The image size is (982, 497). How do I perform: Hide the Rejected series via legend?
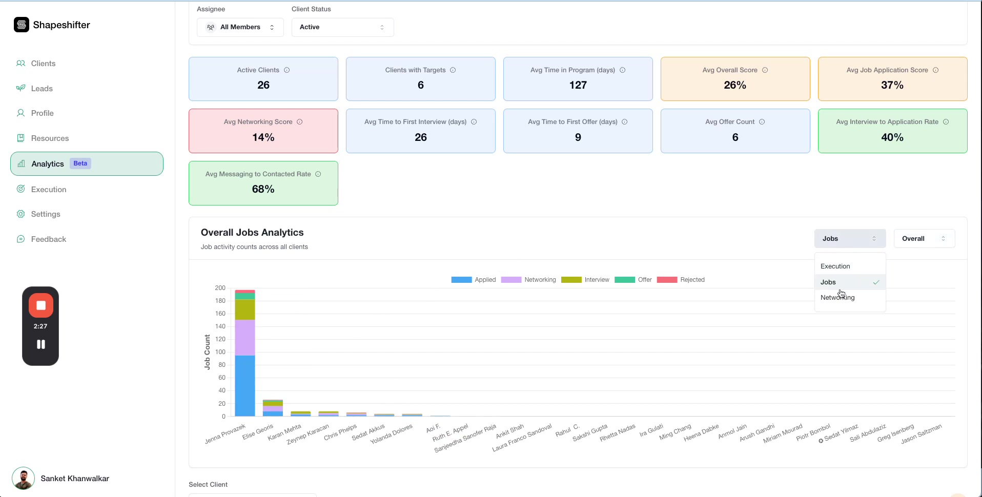pyautogui.click(x=681, y=280)
